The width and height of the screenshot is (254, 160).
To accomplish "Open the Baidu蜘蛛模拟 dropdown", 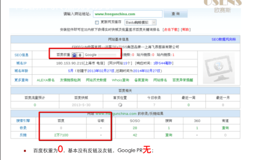I will (140, 23).
